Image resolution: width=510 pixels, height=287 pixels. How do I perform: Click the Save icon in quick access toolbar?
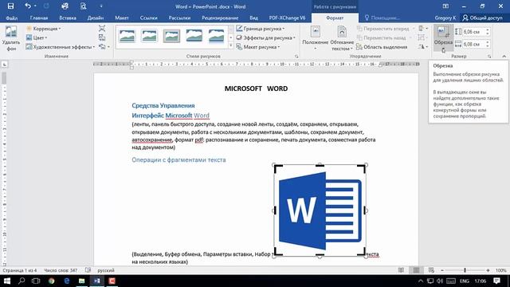[10, 6]
